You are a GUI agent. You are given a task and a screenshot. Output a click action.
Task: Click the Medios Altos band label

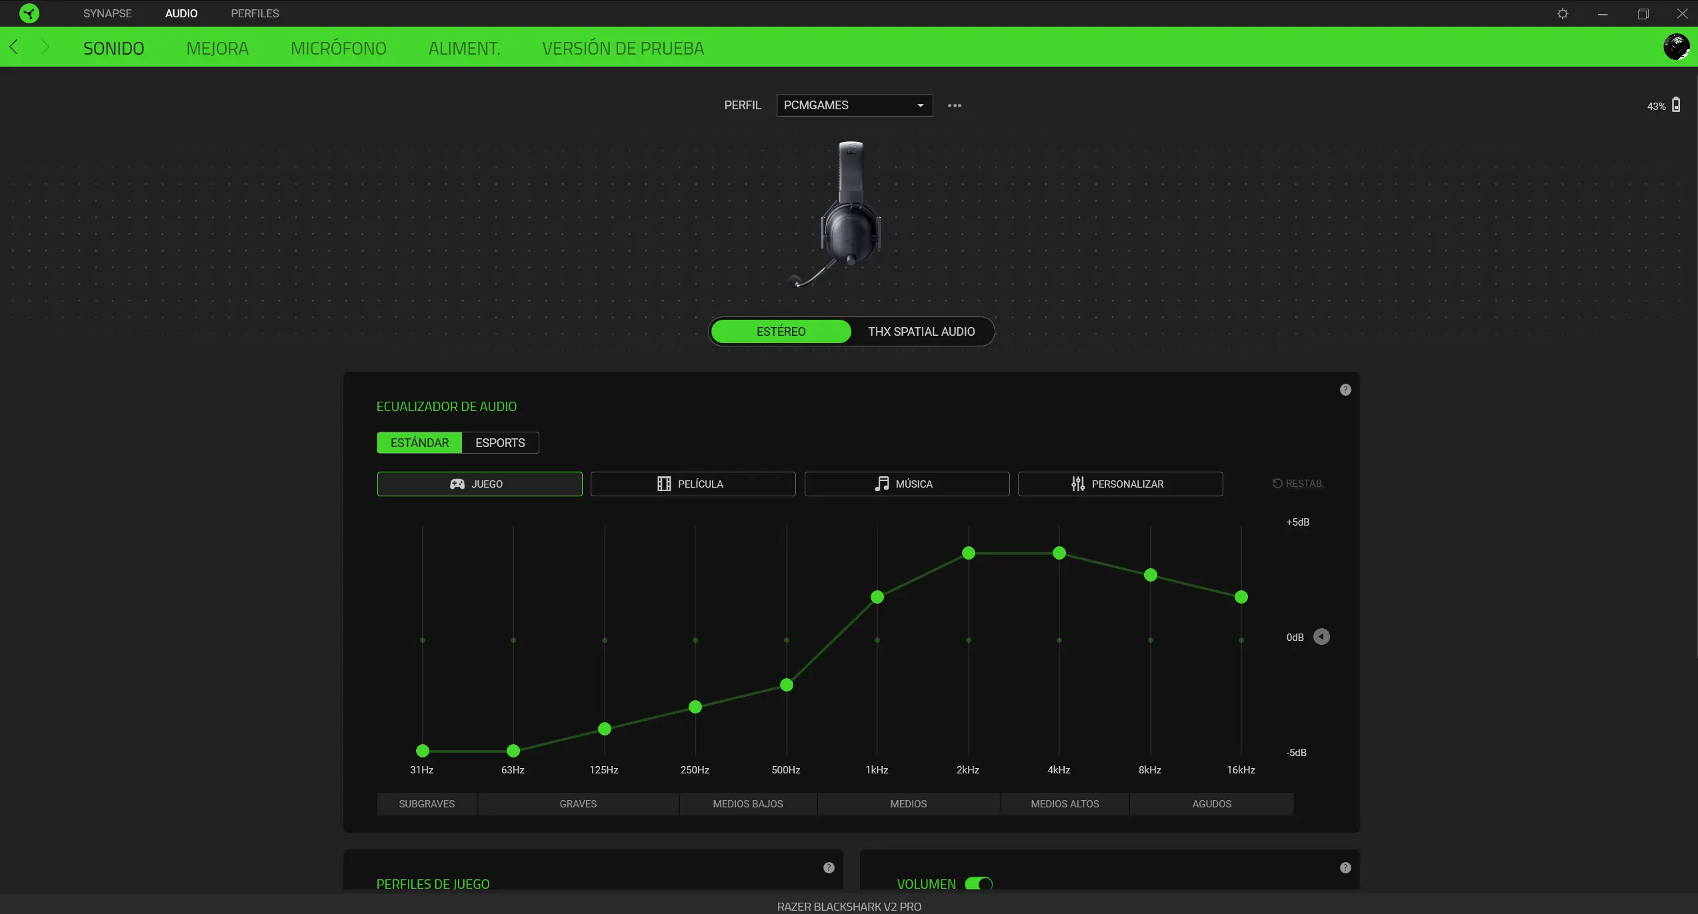[x=1065, y=804]
